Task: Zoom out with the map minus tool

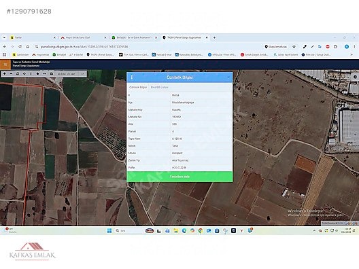Action: (x=11, y=74)
